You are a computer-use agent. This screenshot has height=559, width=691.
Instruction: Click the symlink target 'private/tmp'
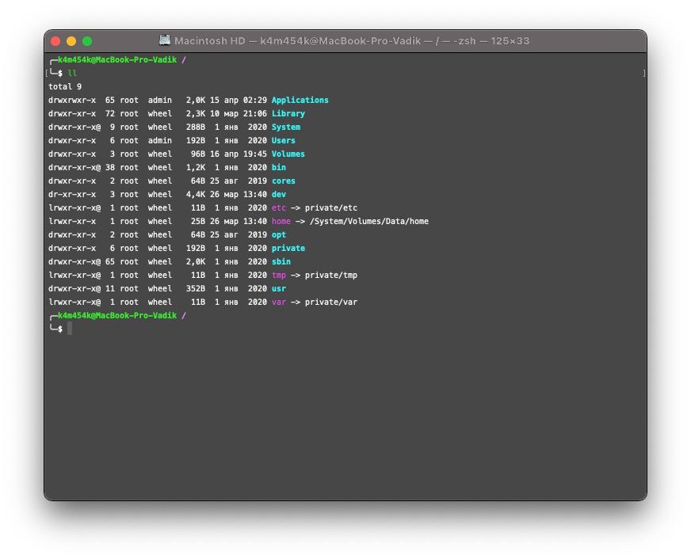[331, 275]
